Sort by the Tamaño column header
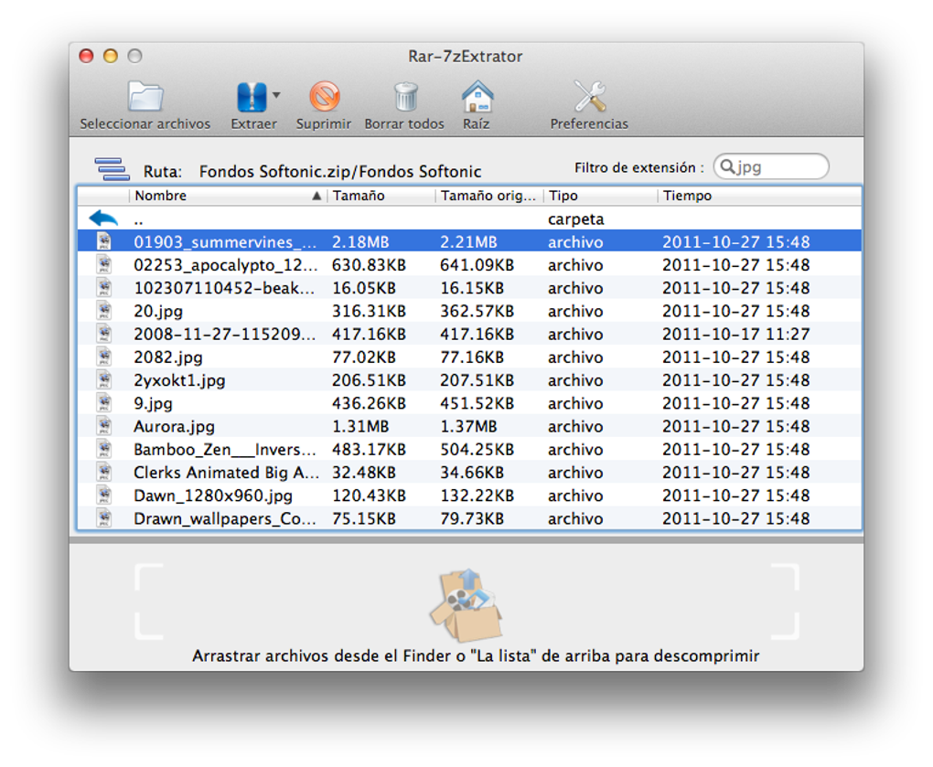933x767 pixels. pyautogui.click(x=381, y=196)
